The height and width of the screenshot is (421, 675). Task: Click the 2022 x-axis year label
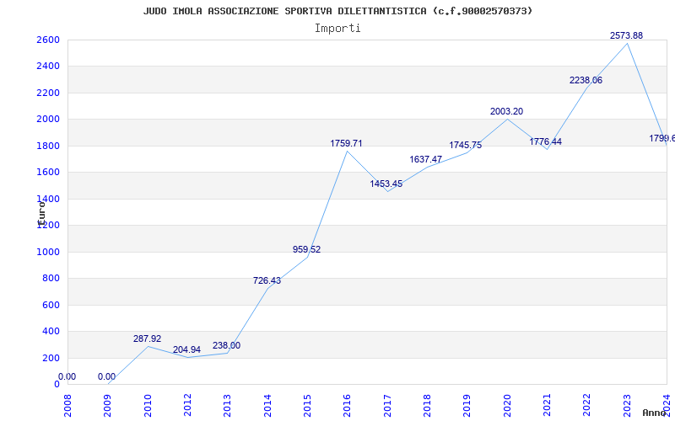(586, 406)
